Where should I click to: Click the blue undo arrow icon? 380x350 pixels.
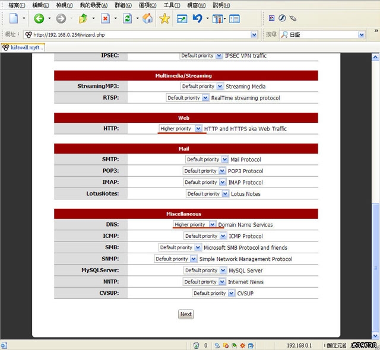[x=198, y=18]
